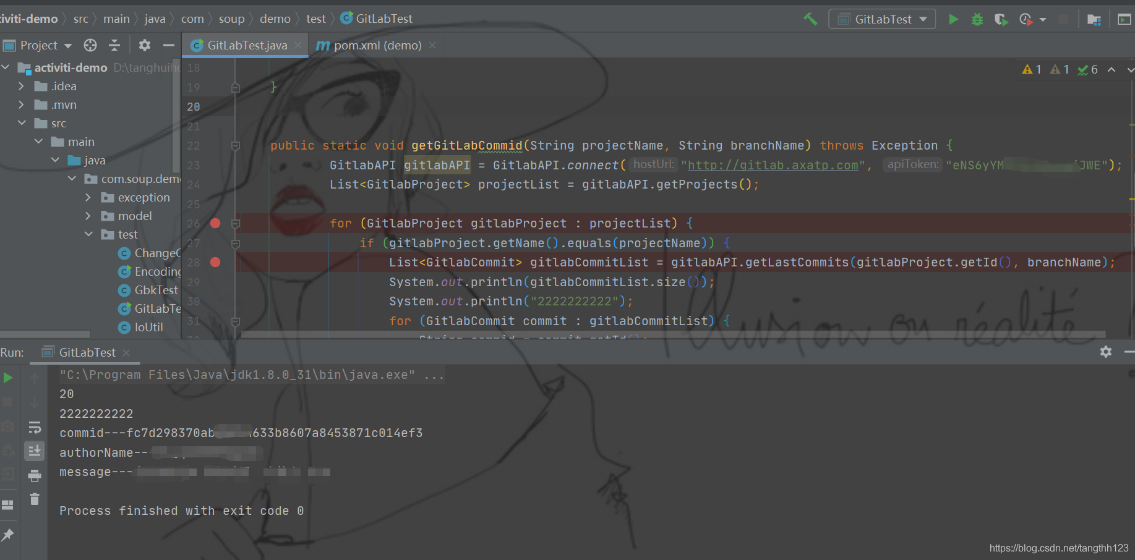Image resolution: width=1135 pixels, height=560 pixels.
Task: Collapse the src folder
Action: pos(22,123)
